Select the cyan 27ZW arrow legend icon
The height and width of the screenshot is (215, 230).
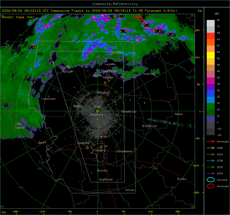211,161
